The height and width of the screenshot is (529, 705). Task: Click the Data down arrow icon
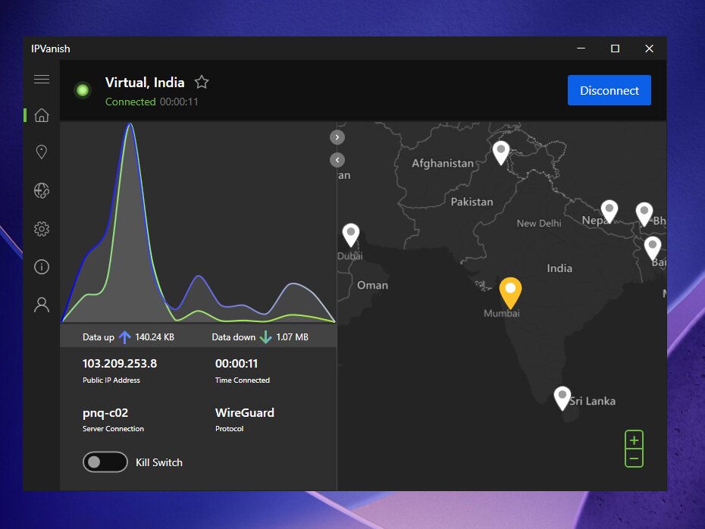point(266,337)
